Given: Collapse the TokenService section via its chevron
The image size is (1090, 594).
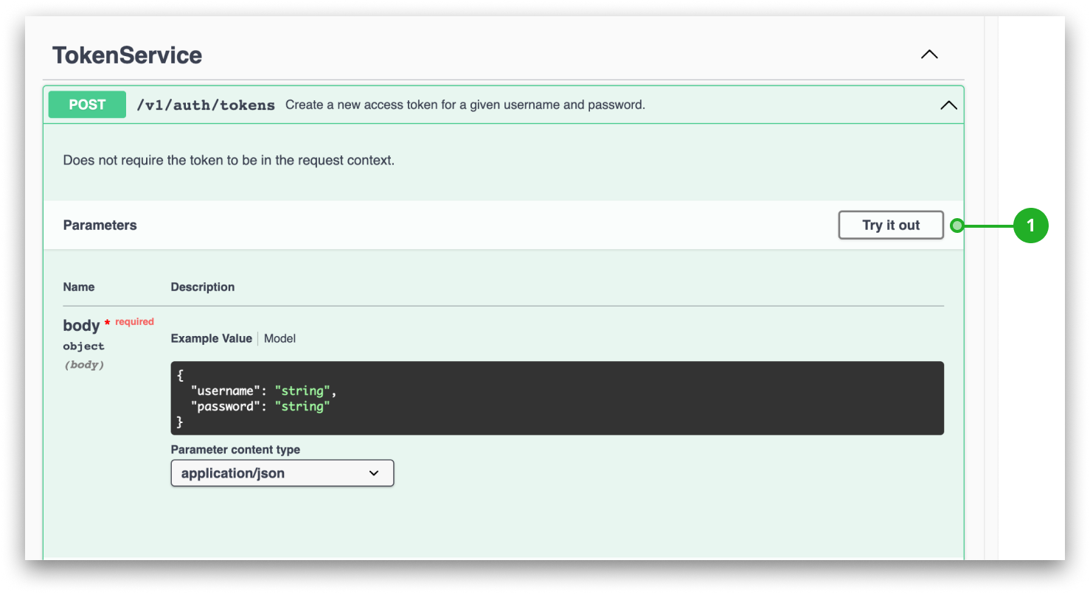Looking at the screenshot, I should 928,54.
